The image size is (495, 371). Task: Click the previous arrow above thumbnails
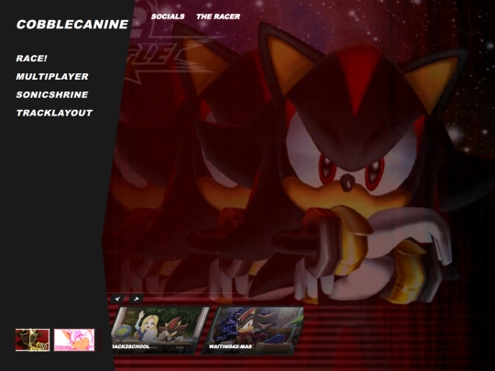[117, 299]
